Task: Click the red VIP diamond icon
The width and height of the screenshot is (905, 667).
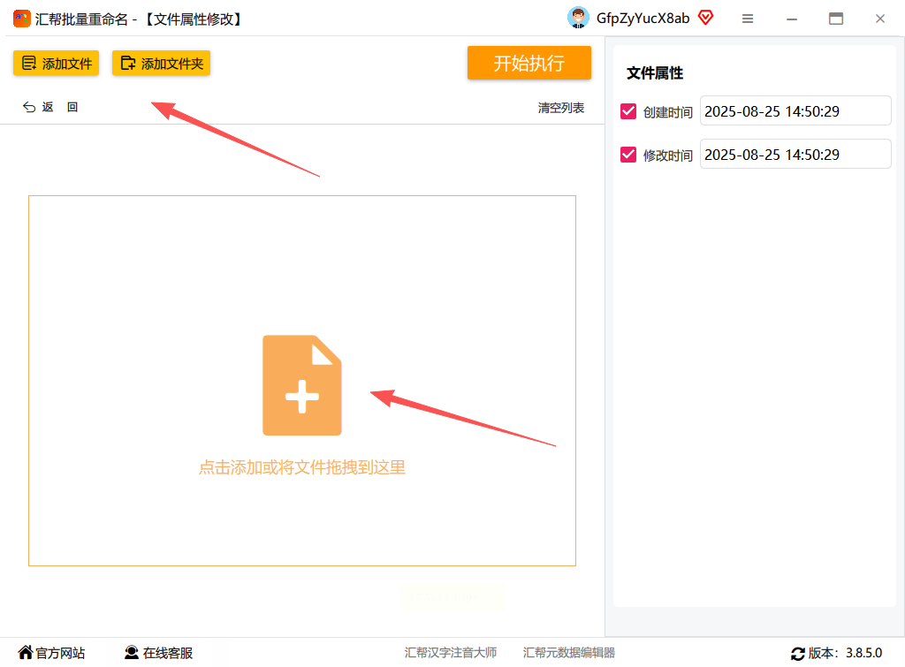Action: [x=705, y=18]
